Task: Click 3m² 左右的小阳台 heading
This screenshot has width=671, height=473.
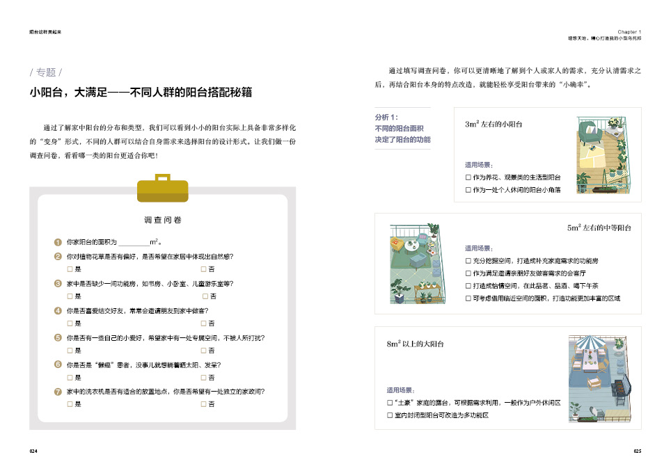Action: pyautogui.click(x=494, y=124)
